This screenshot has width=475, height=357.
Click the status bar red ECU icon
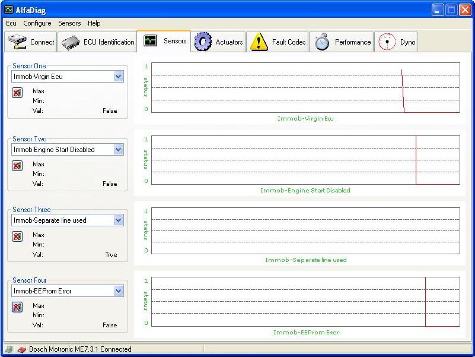coord(21,349)
